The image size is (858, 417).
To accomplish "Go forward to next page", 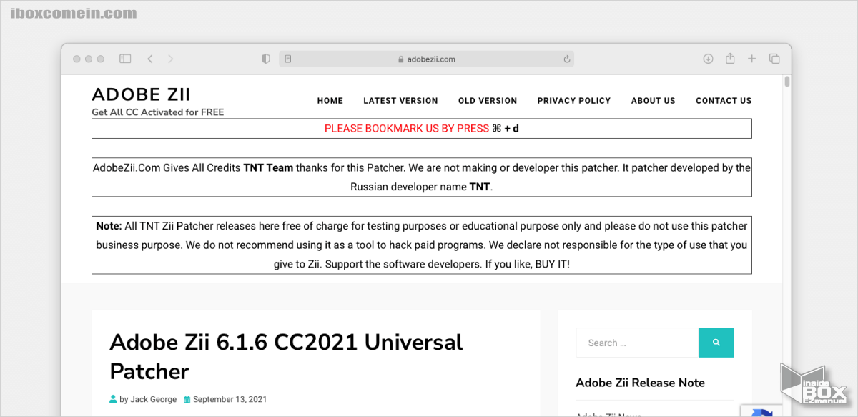I will (x=170, y=59).
